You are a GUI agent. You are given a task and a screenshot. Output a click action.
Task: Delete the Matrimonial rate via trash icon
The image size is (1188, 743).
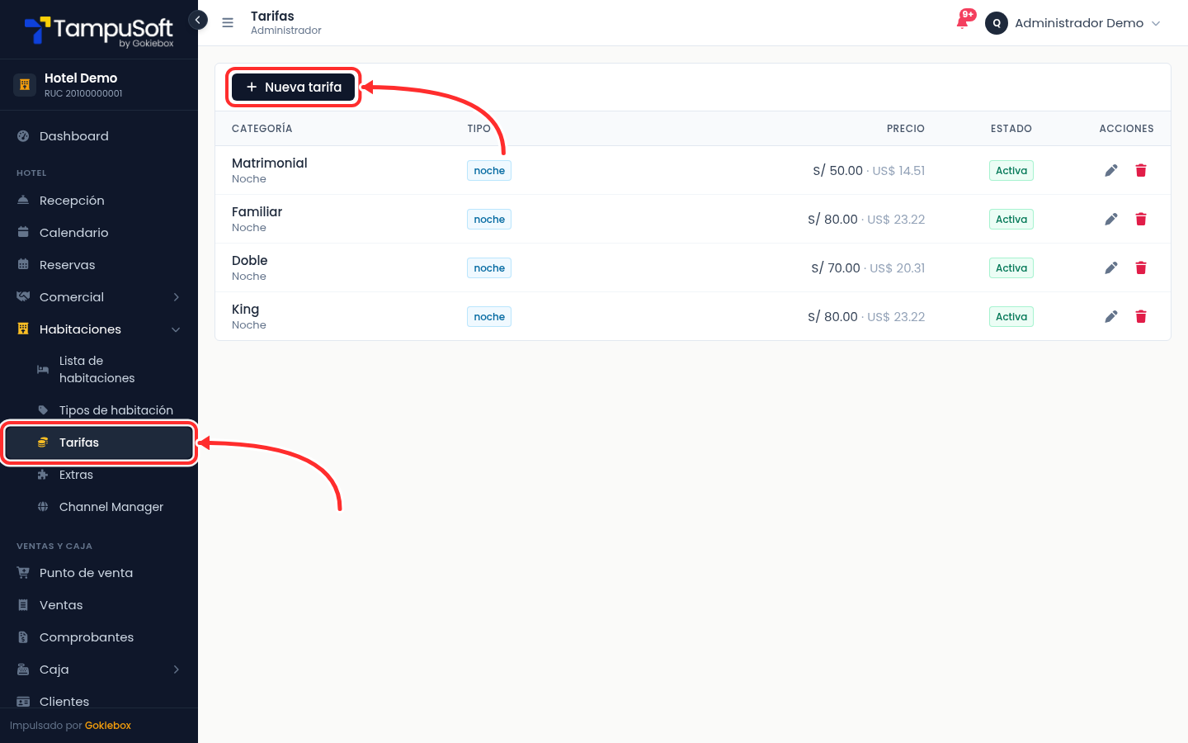click(x=1141, y=170)
